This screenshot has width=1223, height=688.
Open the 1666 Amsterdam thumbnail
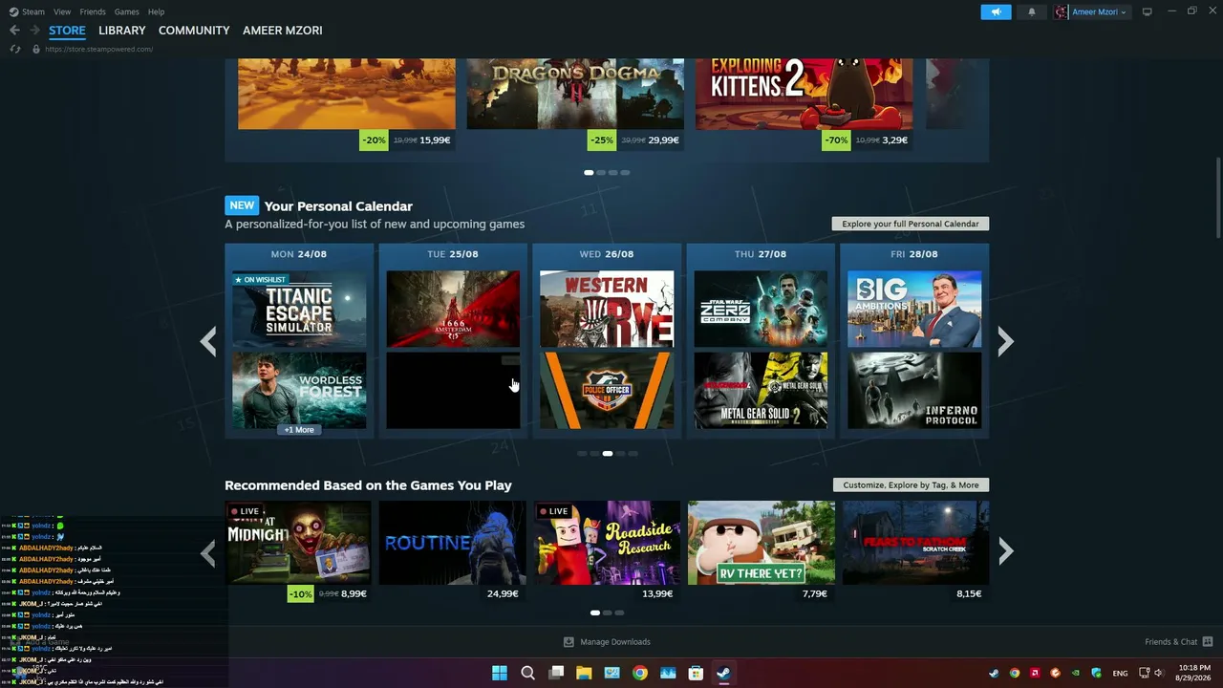tap(453, 309)
